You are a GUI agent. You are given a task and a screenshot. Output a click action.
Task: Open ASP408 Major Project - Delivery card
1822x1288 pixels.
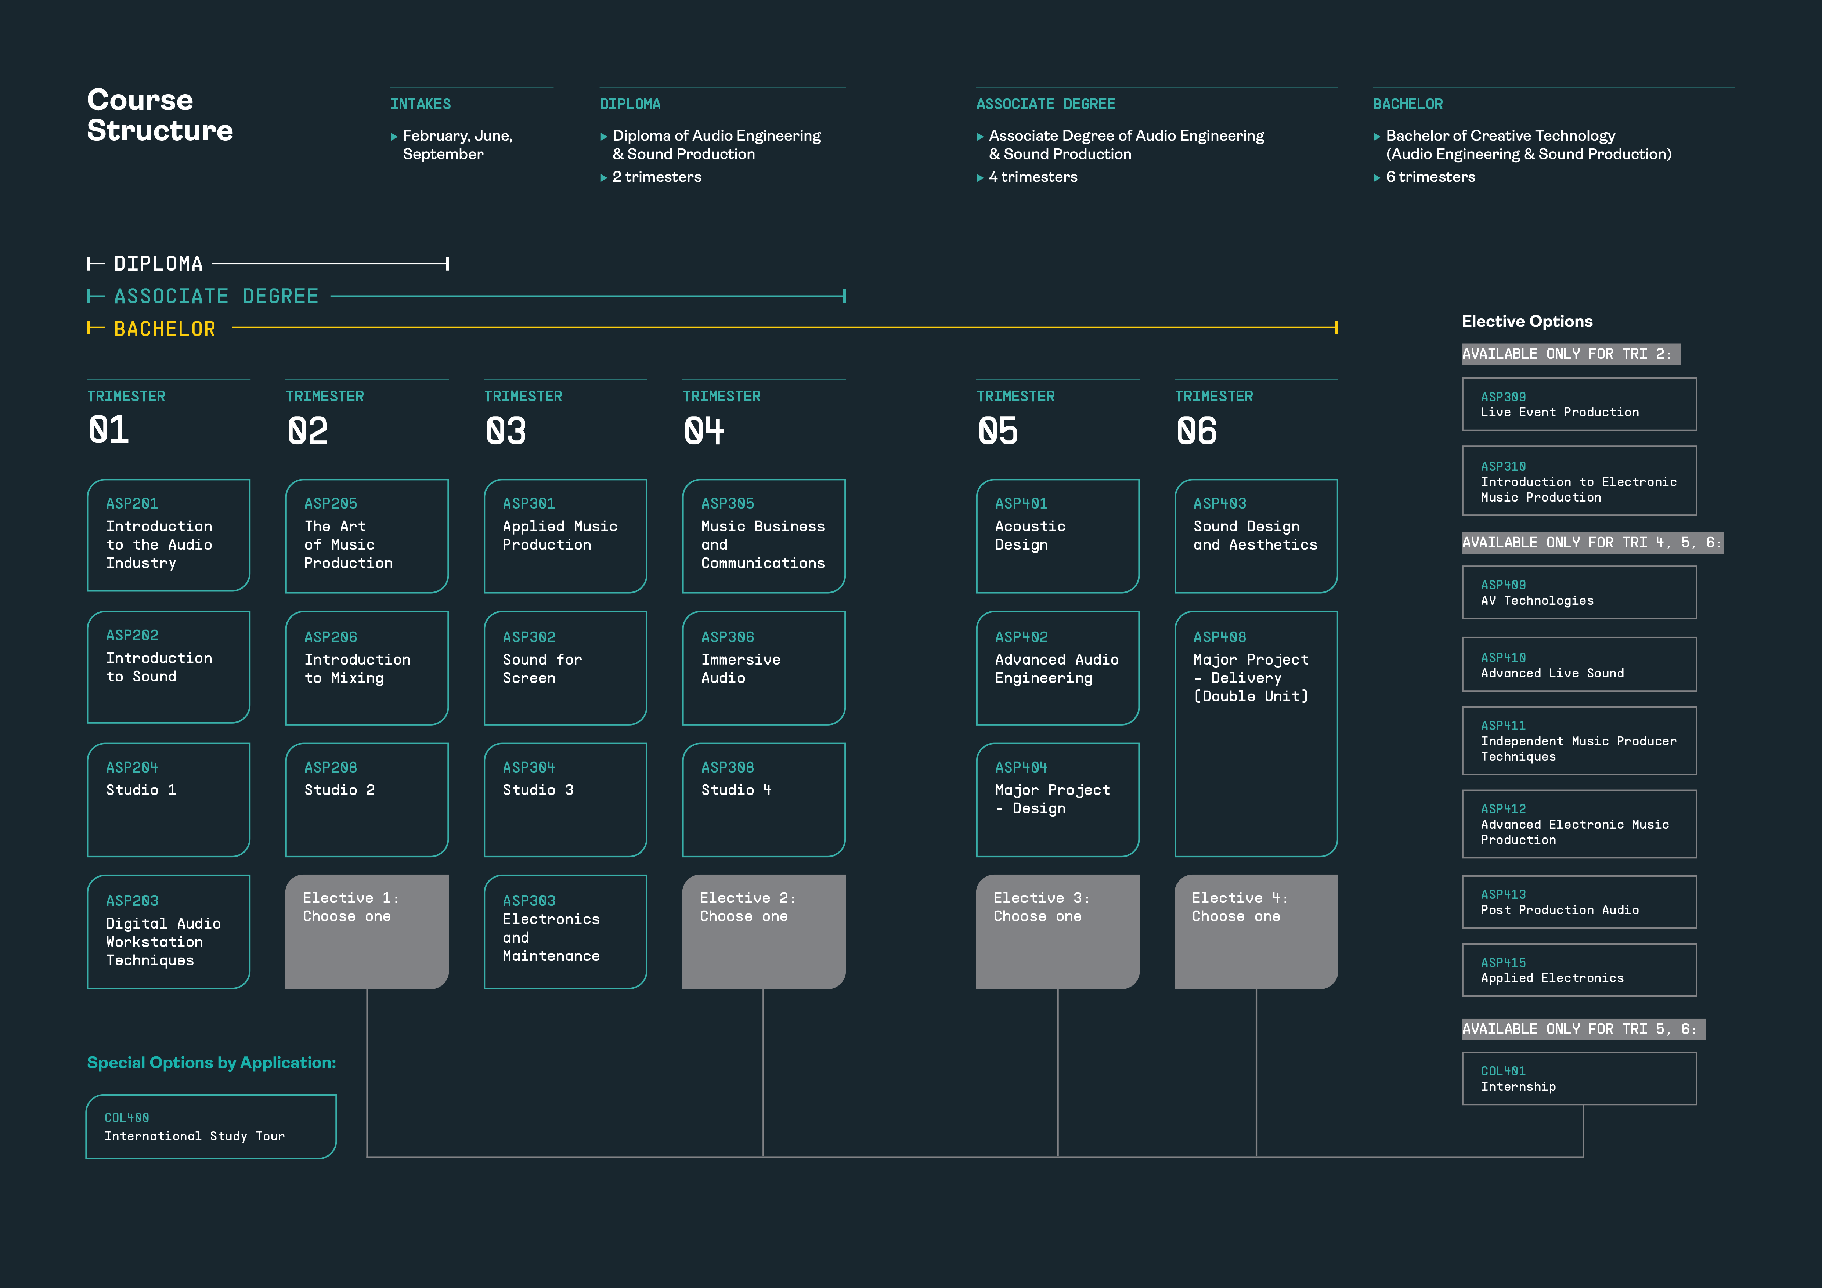(1256, 734)
